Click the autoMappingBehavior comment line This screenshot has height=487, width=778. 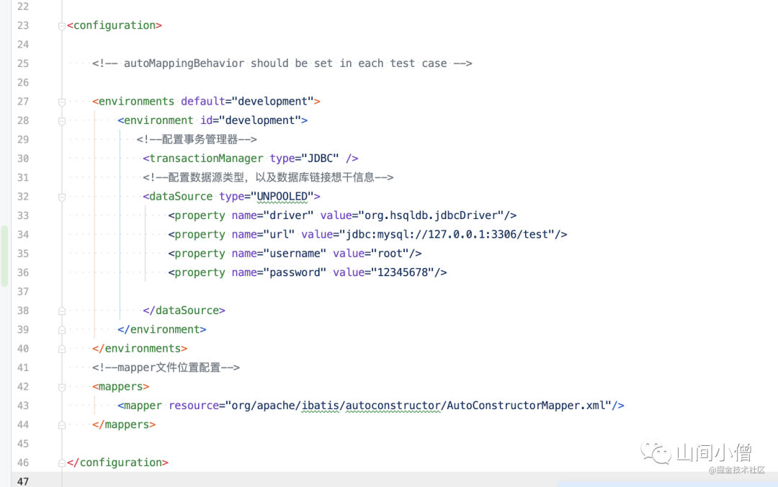coord(282,63)
